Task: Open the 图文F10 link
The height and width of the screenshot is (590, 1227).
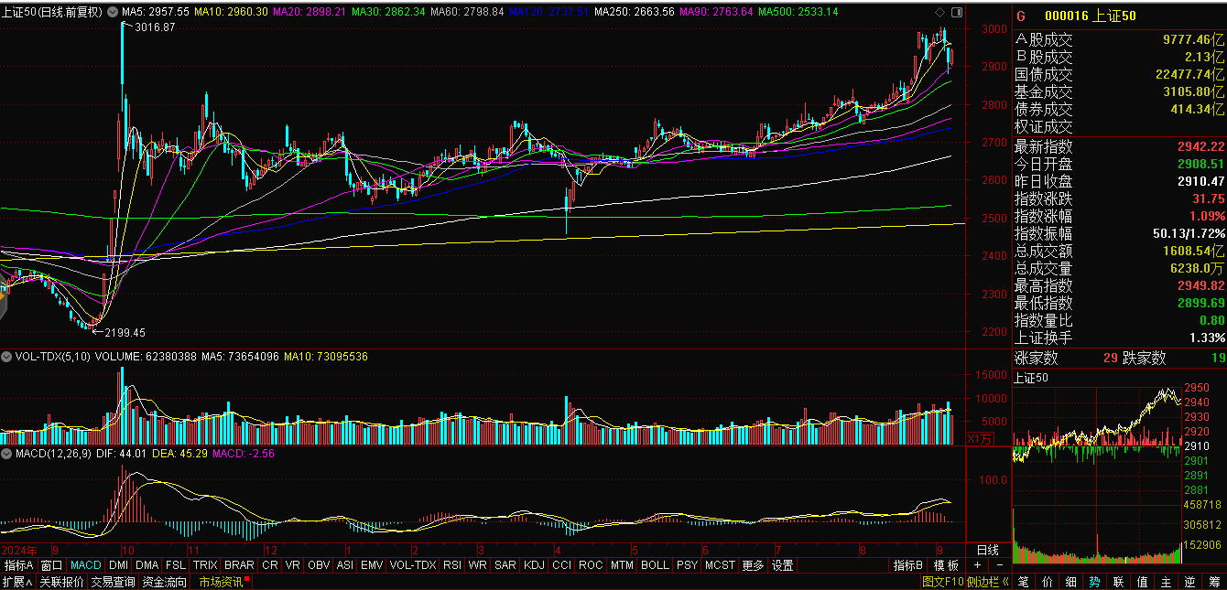Action: (x=943, y=582)
